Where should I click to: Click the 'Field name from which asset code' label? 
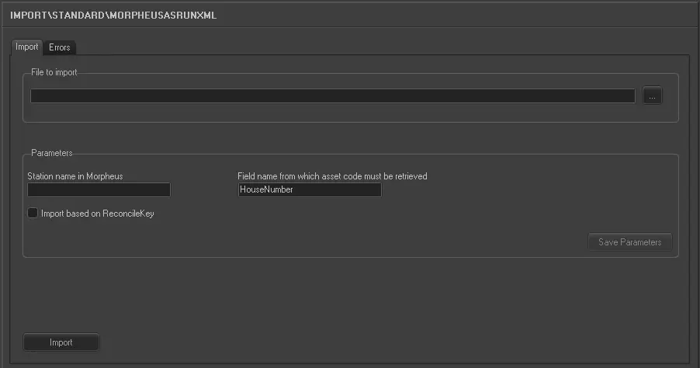[332, 176]
